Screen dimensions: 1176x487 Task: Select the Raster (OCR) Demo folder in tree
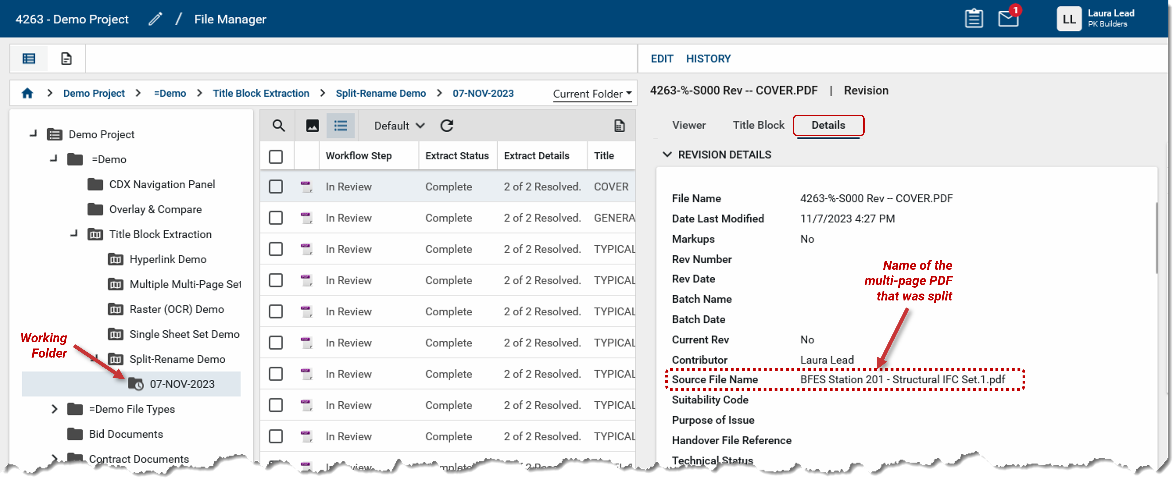point(176,309)
